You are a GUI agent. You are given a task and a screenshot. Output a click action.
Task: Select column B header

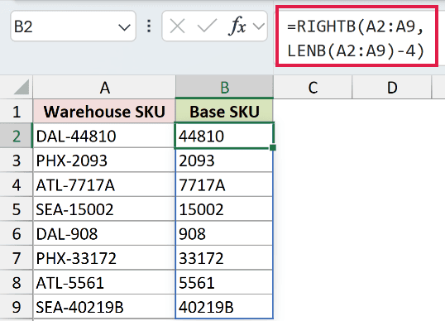[224, 88]
